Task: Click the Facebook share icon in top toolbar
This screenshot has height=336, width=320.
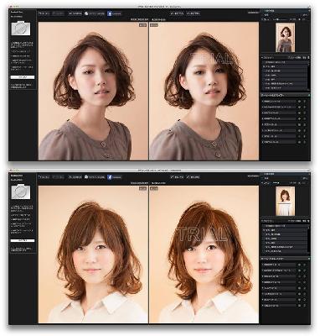Action: [x=110, y=13]
